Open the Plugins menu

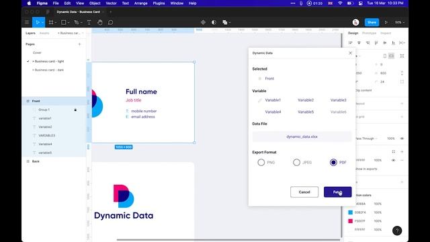(x=159, y=3)
